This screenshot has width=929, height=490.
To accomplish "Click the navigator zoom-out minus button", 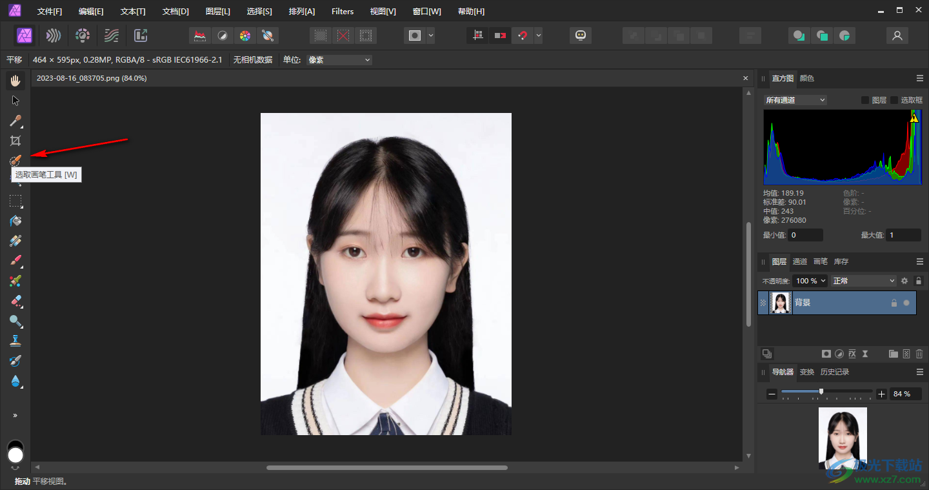I will tap(772, 394).
